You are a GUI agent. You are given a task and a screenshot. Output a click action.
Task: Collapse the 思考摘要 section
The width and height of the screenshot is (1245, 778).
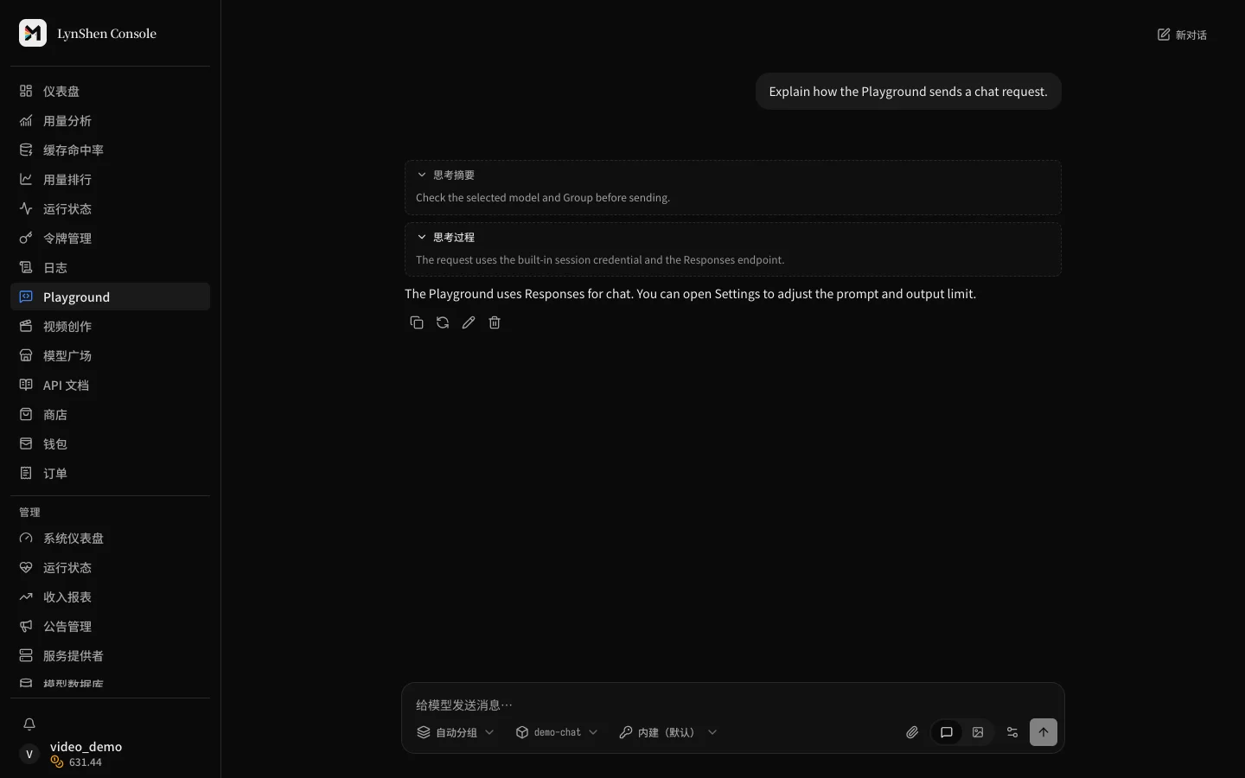click(446, 175)
